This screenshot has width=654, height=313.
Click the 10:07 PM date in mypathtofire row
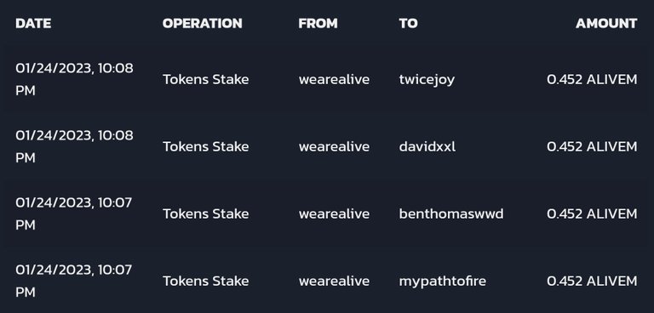coord(74,282)
